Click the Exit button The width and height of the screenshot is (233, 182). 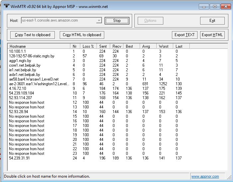[212, 21]
